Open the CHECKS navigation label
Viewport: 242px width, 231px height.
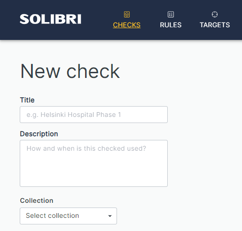click(x=127, y=25)
